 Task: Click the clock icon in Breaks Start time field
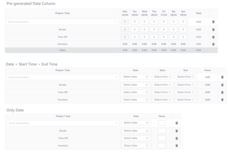click(x=170, y=85)
